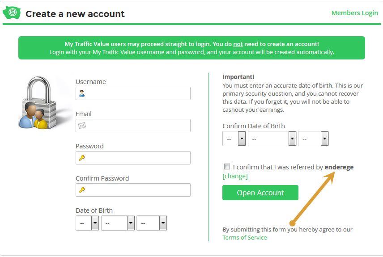Click the Open Account button
Viewport: 383px width, 257px height.
point(260,193)
